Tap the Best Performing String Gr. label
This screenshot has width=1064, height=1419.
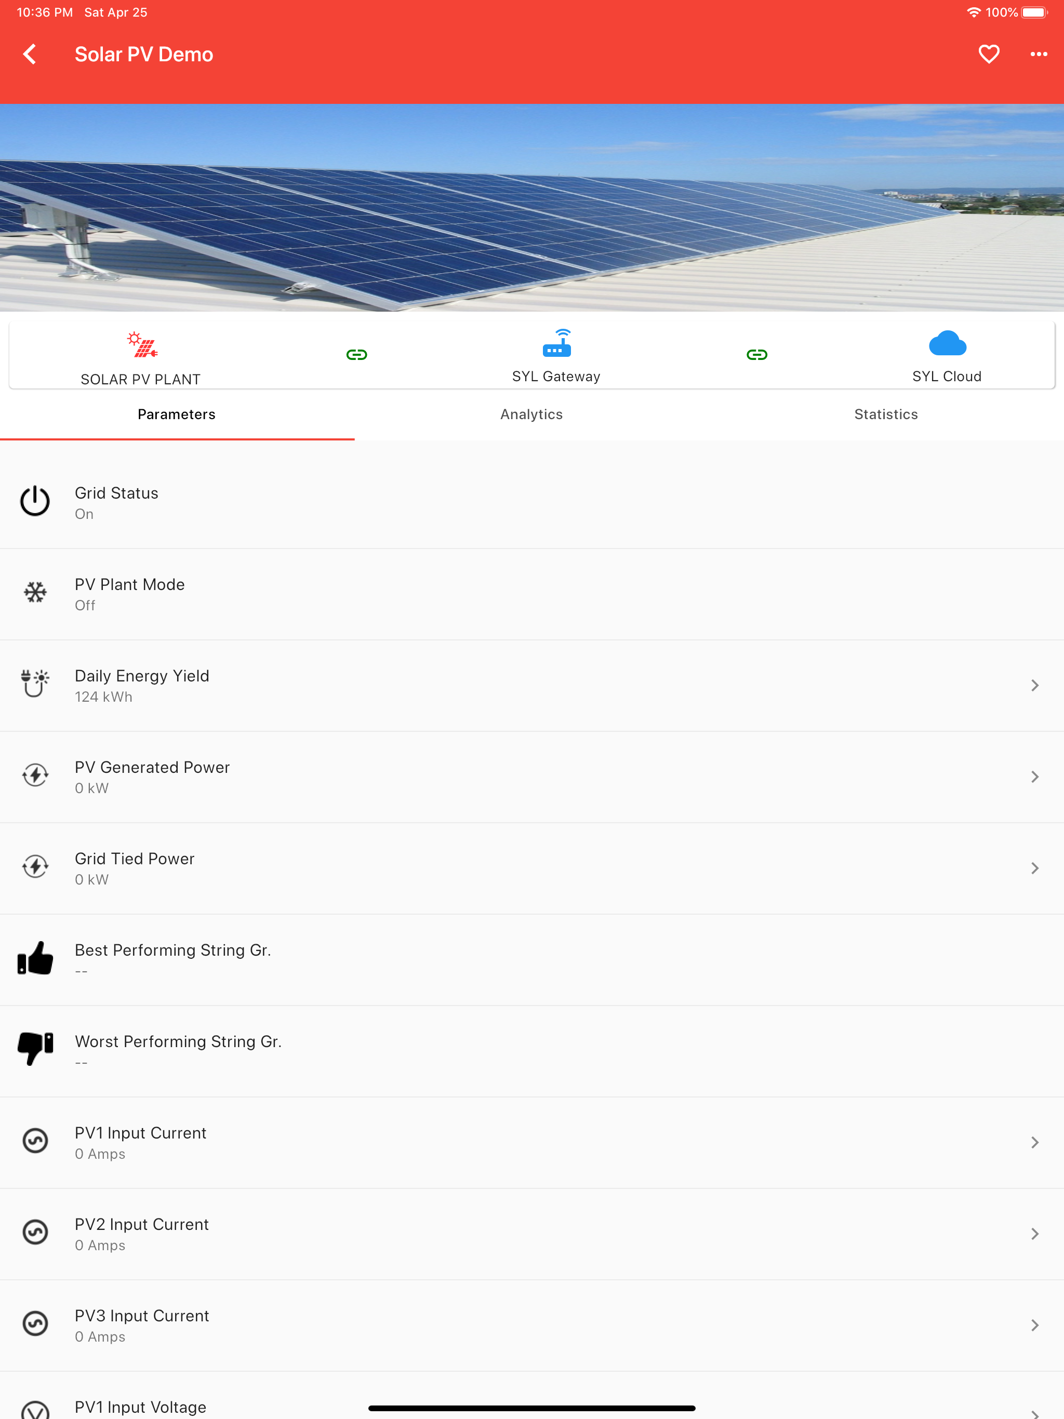(172, 950)
